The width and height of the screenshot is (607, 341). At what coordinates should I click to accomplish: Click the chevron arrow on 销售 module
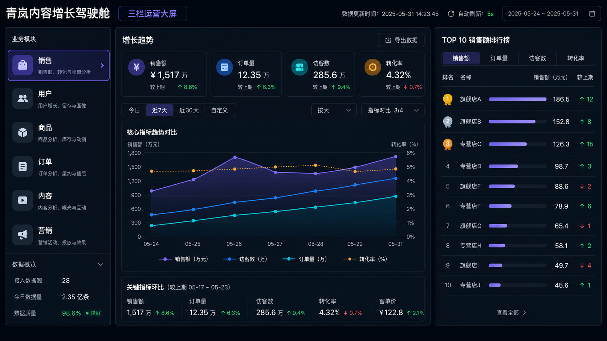tap(102, 66)
